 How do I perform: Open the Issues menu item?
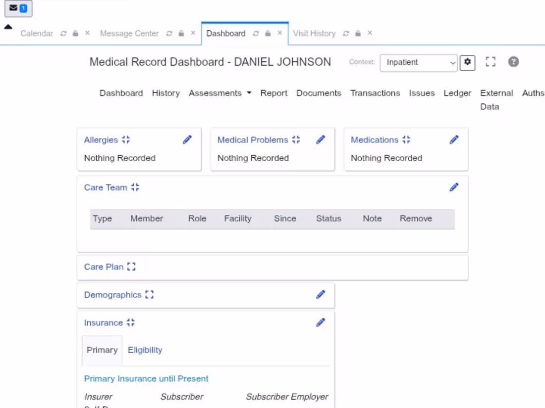[x=422, y=93]
